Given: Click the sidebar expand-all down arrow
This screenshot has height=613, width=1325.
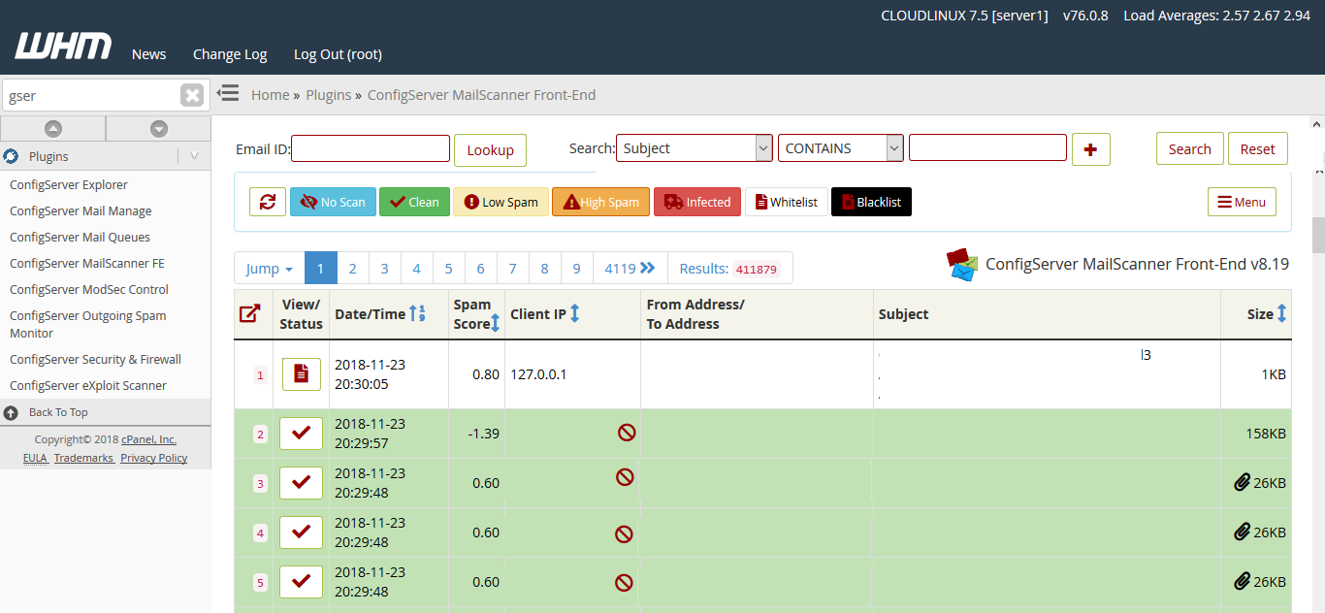Looking at the screenshot, I should pos(159,128).
